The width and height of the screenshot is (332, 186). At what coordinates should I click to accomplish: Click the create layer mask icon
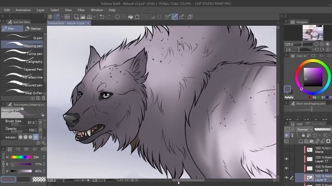pos(328,141)
